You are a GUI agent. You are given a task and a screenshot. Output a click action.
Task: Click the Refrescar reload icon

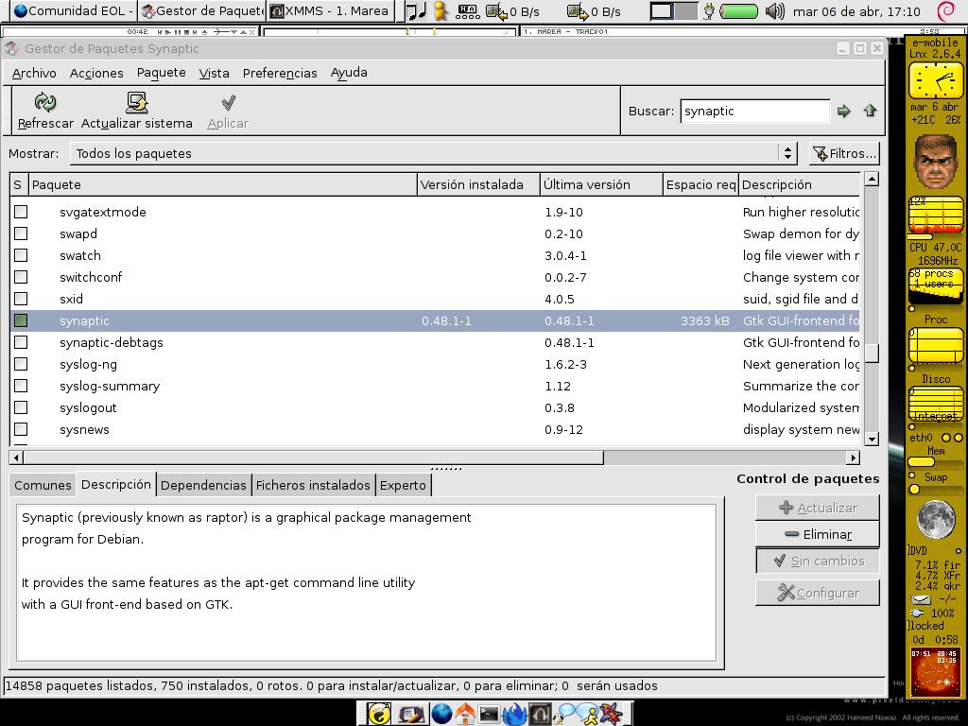point(45,102)
